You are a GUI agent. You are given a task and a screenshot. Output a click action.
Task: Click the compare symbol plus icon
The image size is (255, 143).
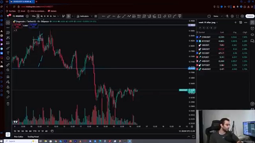pyautogui.click(x=27, y=16)
